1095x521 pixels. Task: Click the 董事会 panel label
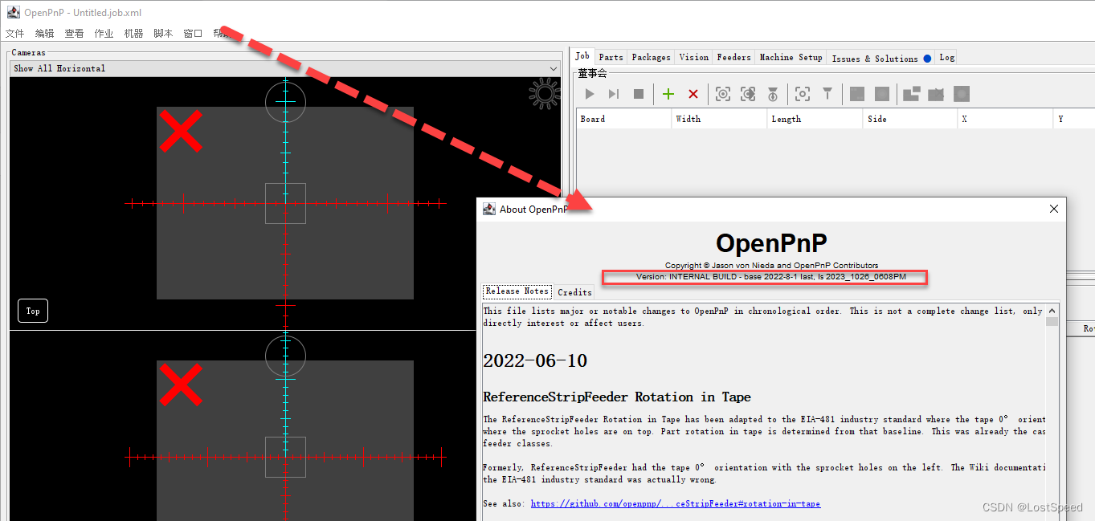click(x=593, y=73)
